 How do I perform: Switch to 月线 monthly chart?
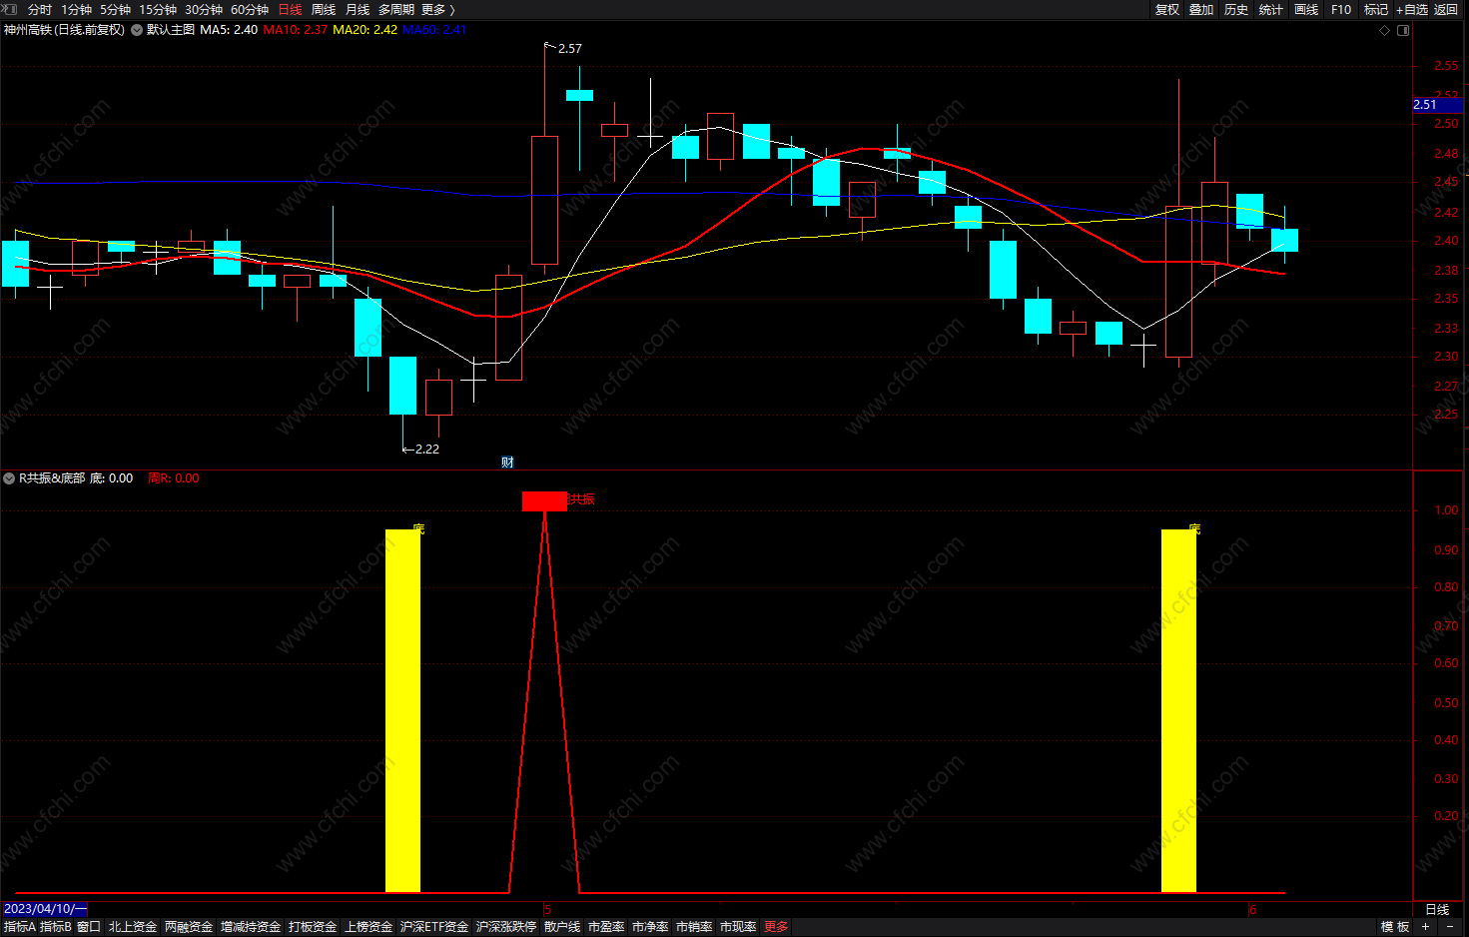(358, 9)
